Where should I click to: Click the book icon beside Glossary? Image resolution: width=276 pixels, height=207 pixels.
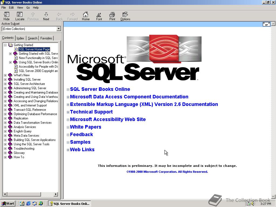(x=11, y=153)
